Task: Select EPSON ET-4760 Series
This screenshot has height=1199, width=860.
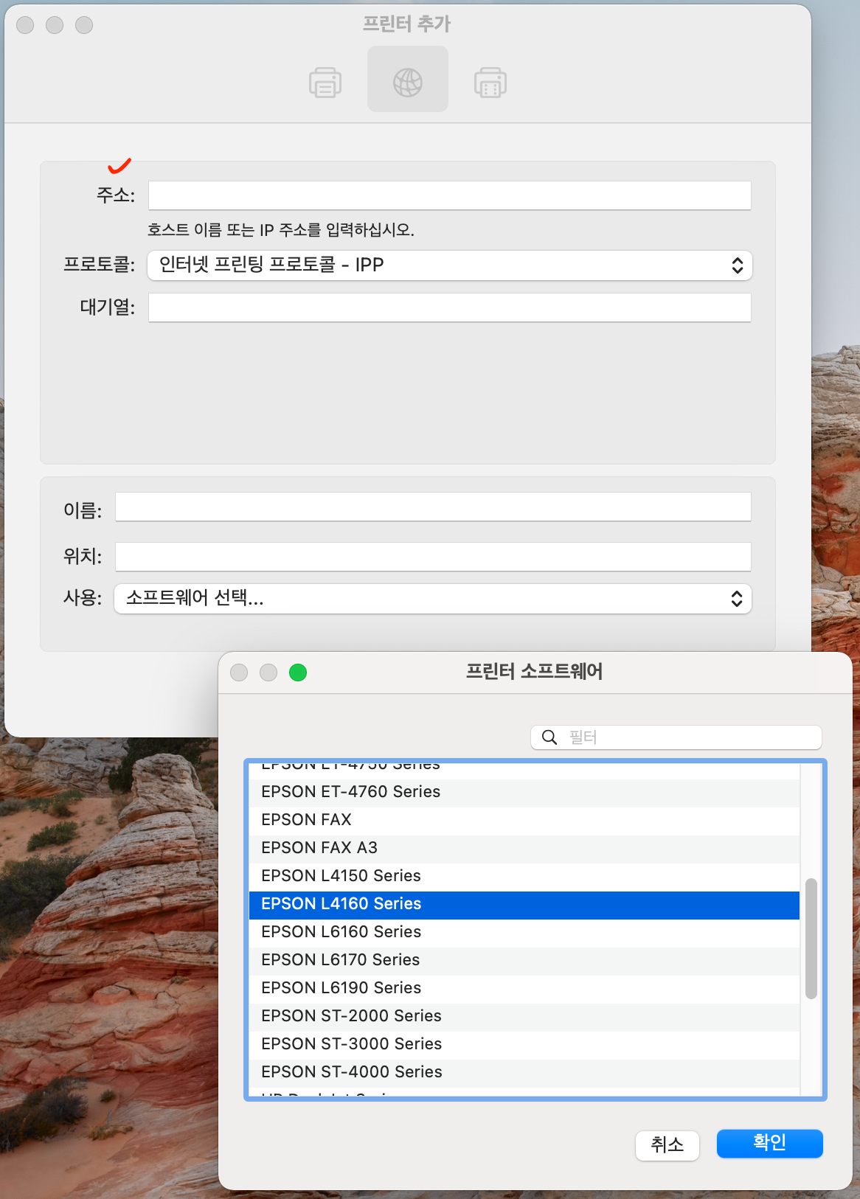Action: [524, 792]
